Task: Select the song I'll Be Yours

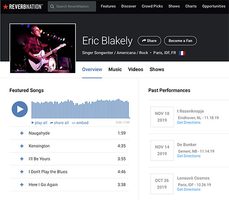Action: pos(39,159)
